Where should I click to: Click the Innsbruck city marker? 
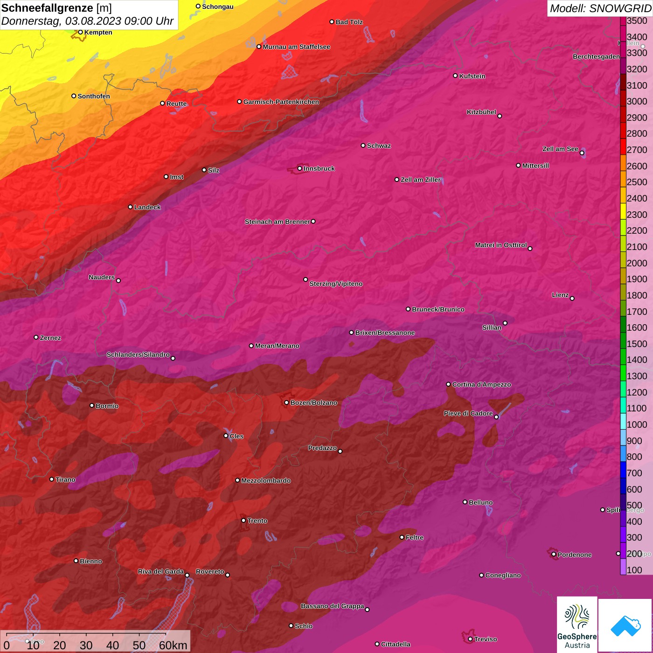point(299,168)
